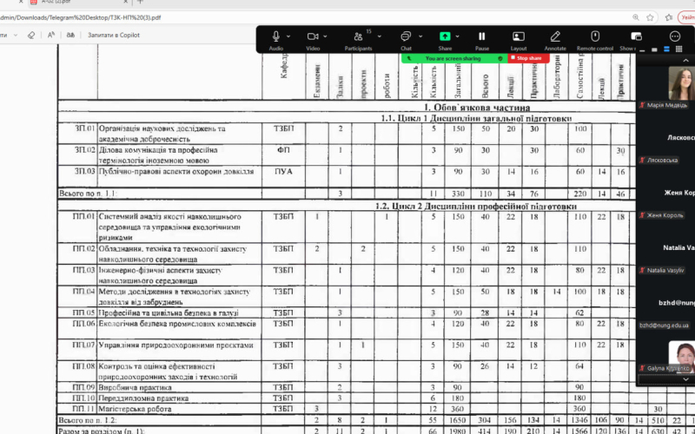
Task: Pause the screen share
Action: pos(481,36)
